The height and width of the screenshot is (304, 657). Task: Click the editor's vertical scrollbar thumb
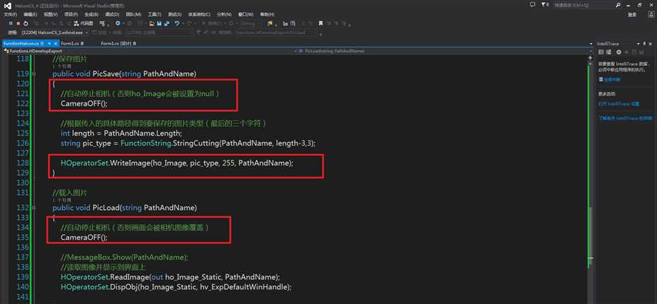(590, 236)
